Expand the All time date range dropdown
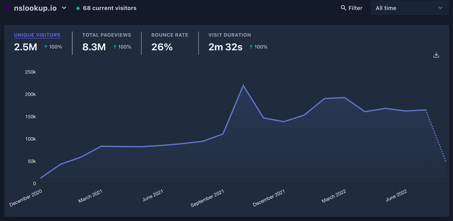Viewport: 453px width, 221px height. 410,8
